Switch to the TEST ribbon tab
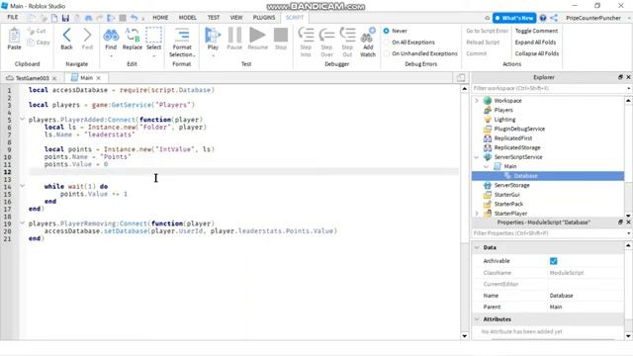Viewport: 633px width, 356px height. click(214, 18)
